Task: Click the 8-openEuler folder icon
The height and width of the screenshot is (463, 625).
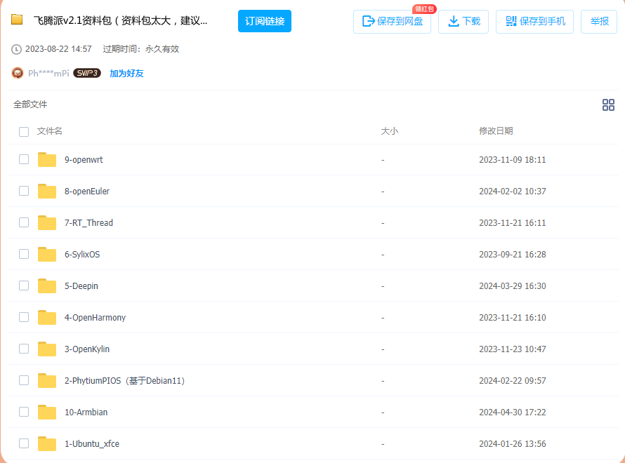Action: click(x=47, y=191)
